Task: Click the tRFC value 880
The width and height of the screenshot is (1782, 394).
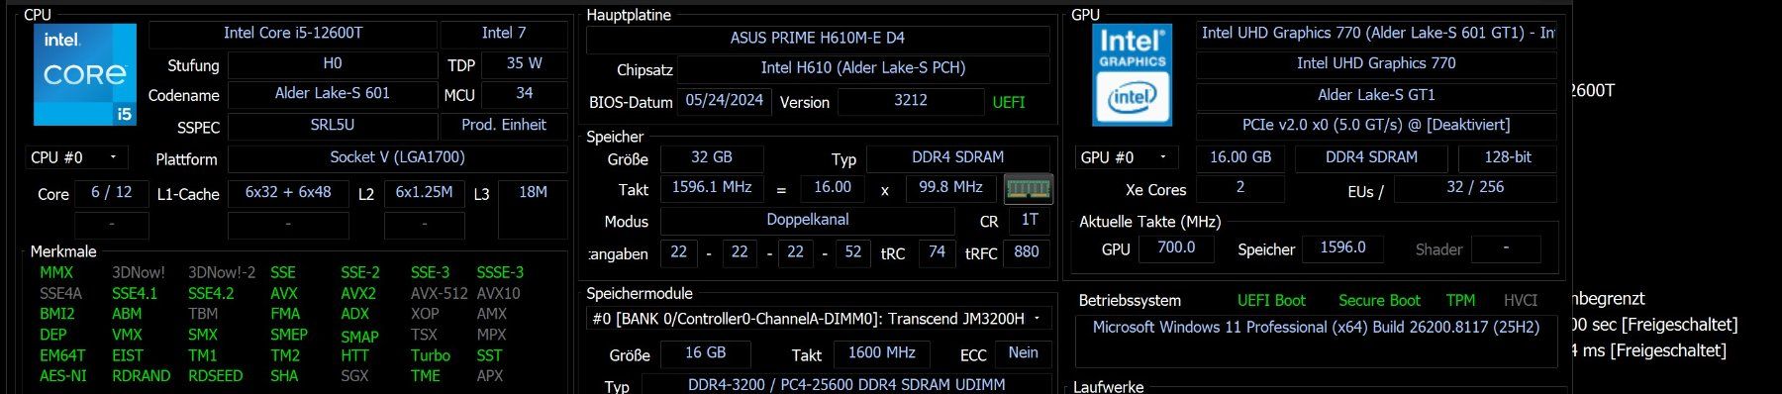Action: pyautogui.click(x=1027, y=252)
